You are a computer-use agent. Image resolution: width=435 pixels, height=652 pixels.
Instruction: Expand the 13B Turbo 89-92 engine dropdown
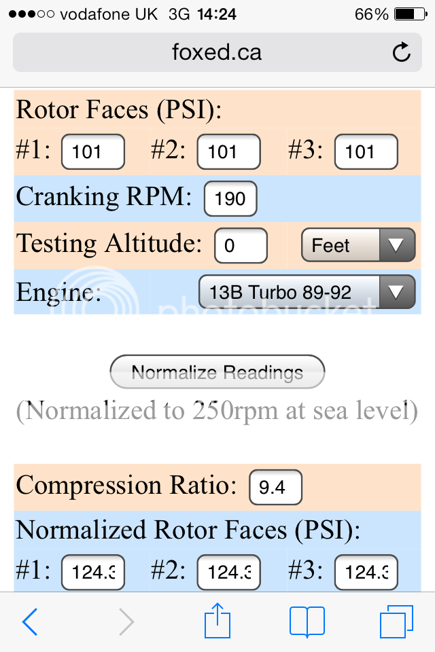[x=307, y=293]
